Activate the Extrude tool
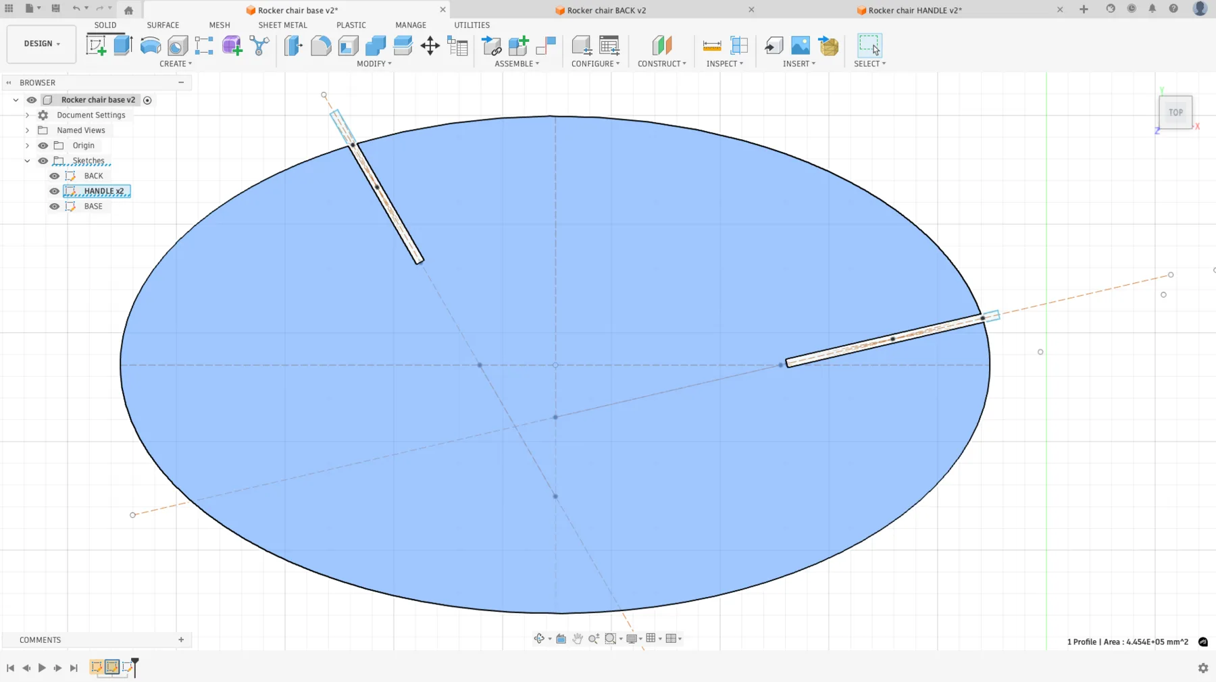Viewport: 1216px width, 682px height. 122,45
